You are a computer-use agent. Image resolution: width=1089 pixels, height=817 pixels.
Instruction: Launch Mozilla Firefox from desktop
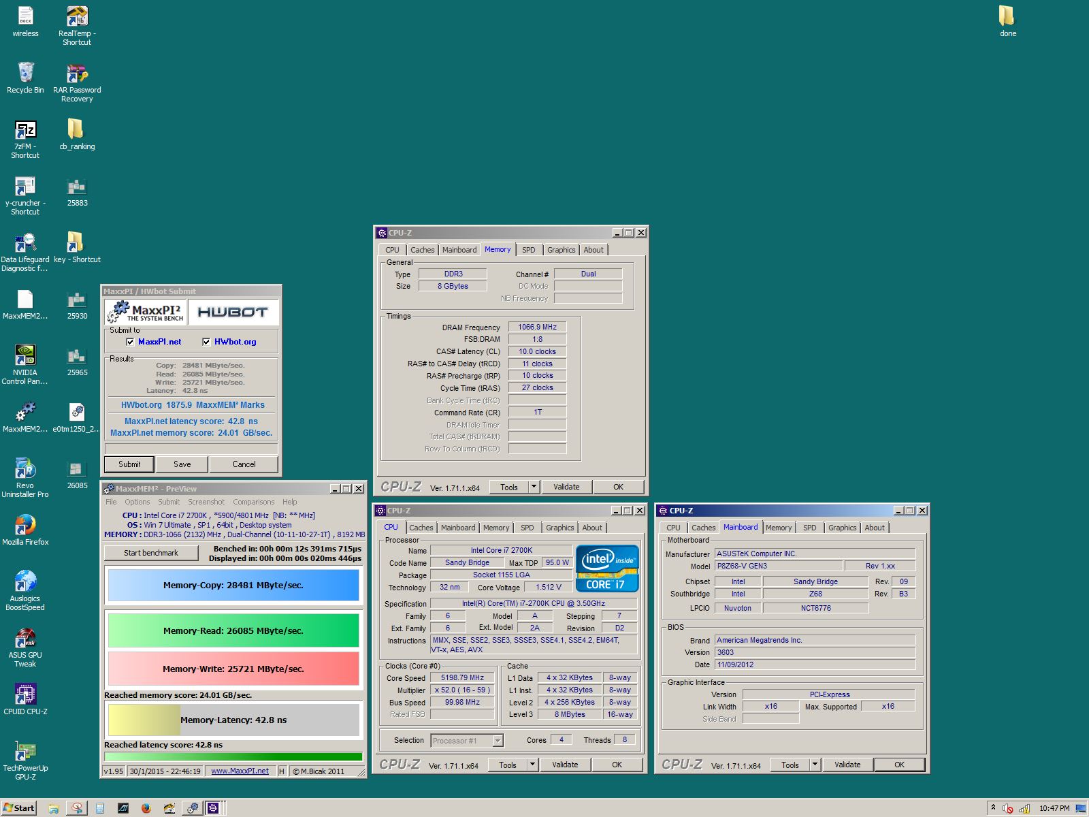tap(25, 530)
